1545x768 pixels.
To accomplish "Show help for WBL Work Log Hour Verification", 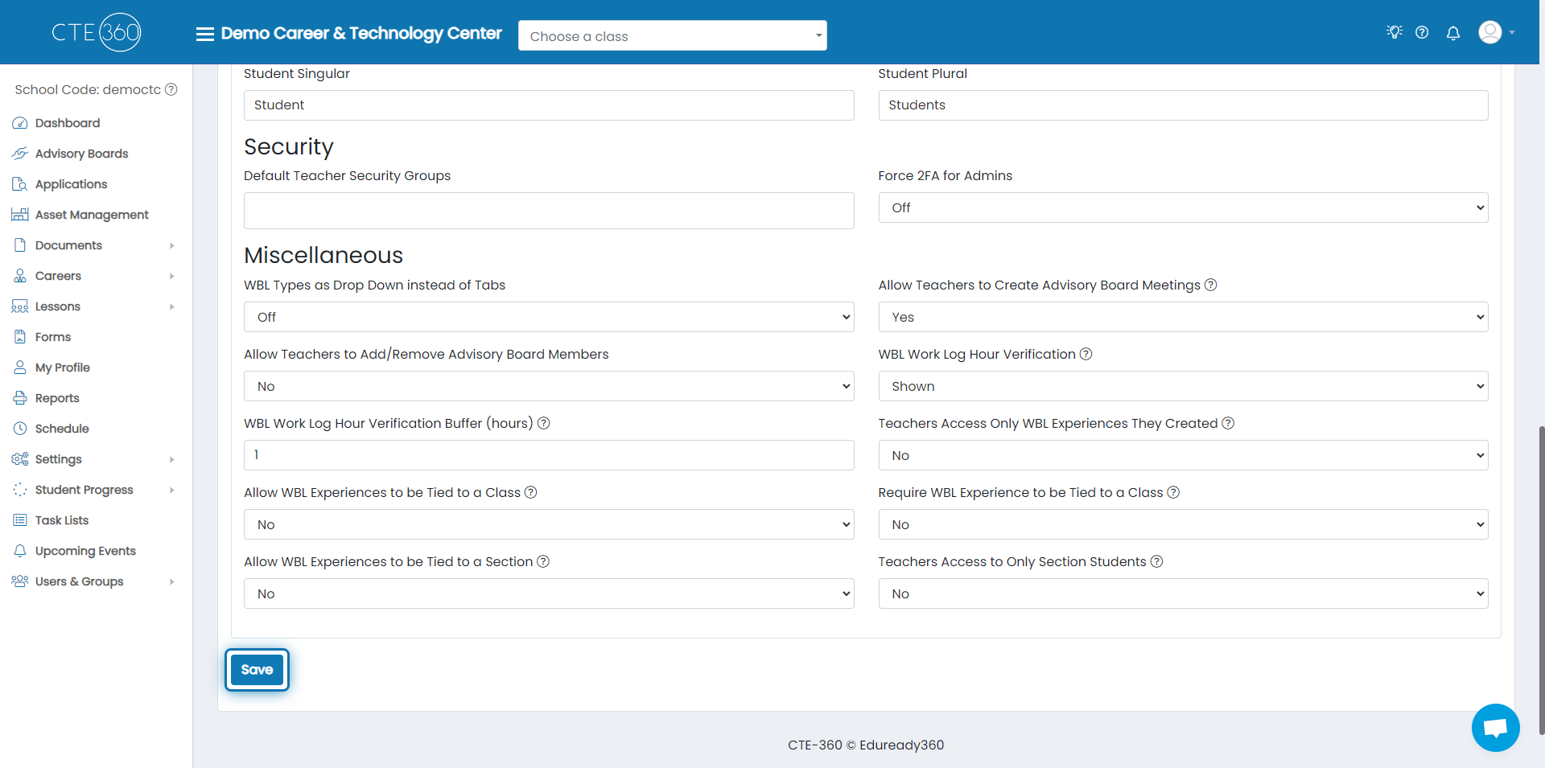I will tap(1086, 354).
